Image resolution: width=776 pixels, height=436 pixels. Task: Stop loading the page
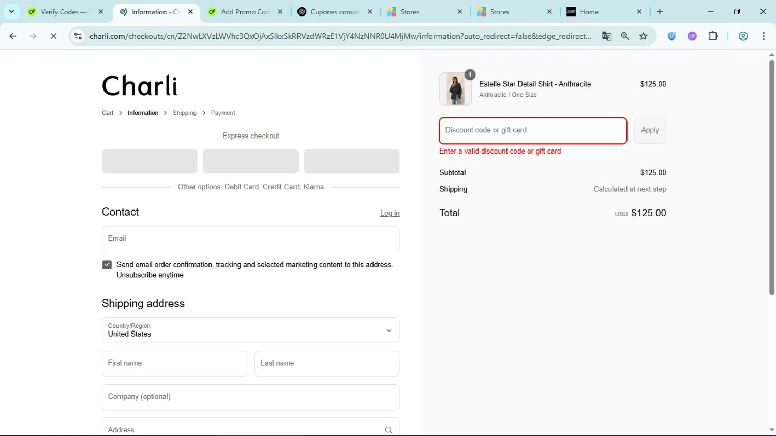pyautogui.click(x=53, y=36)
